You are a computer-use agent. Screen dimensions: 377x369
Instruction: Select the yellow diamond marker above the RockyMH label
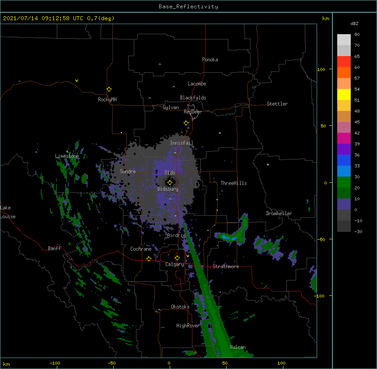tap(109, 89)
